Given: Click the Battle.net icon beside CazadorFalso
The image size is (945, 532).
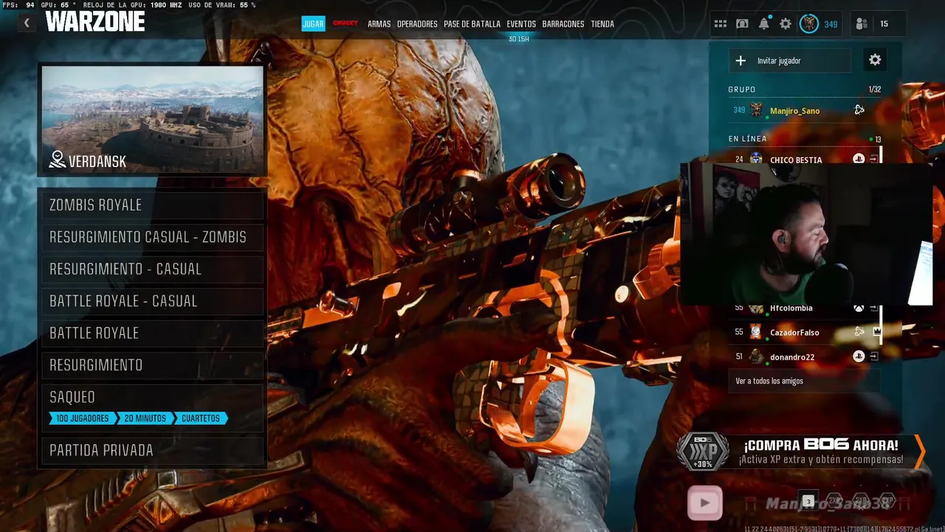Looking at the screenshot, I should pyautogui.click(x=859, y=332).
